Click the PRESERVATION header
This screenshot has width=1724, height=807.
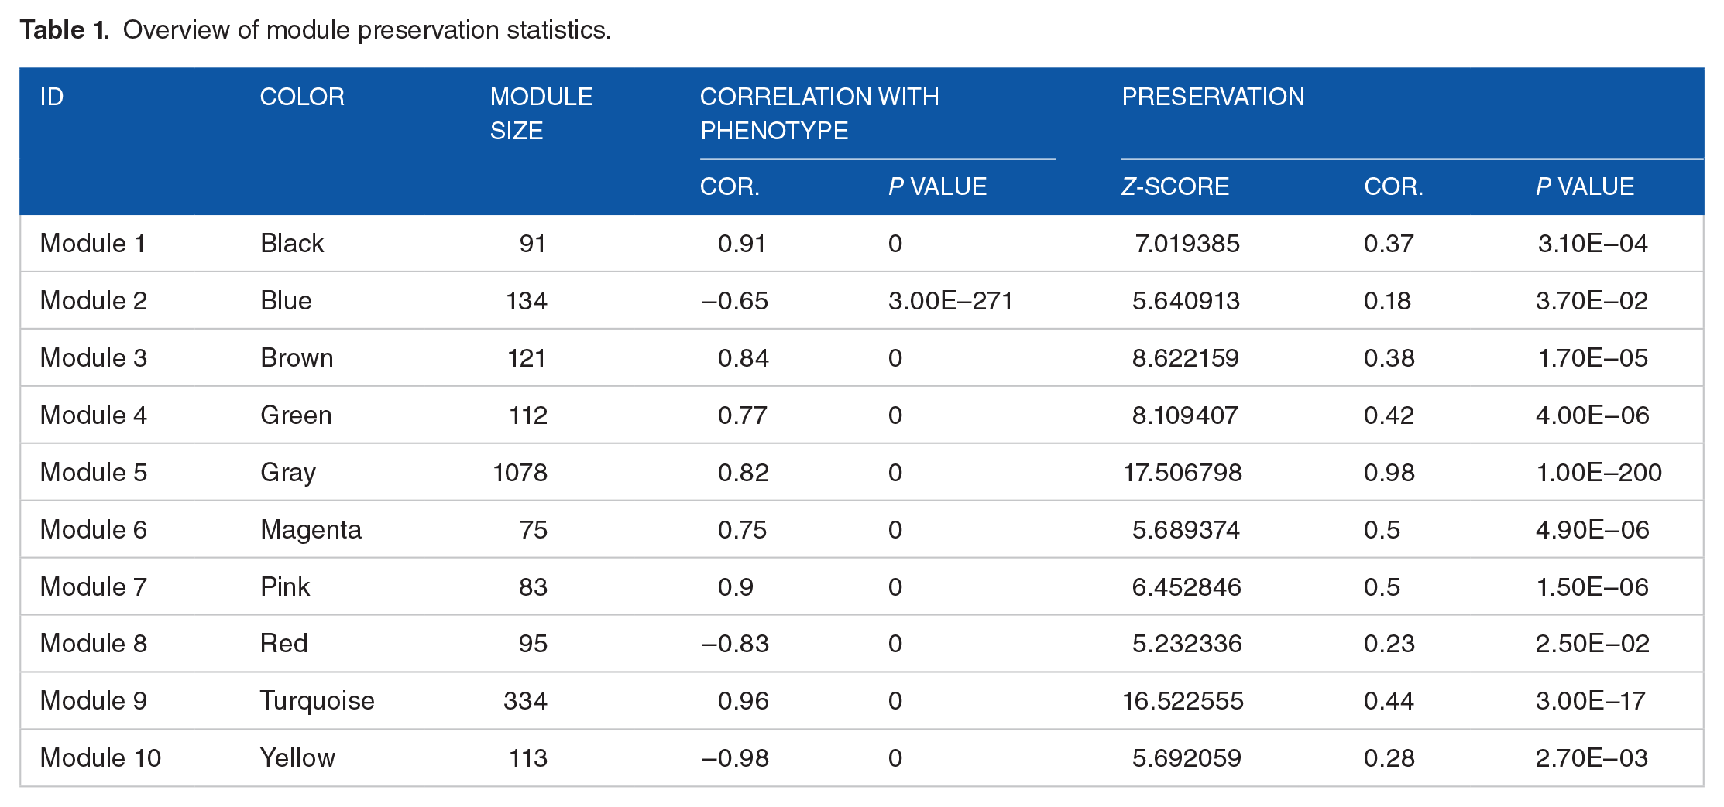coord(1213,97)
